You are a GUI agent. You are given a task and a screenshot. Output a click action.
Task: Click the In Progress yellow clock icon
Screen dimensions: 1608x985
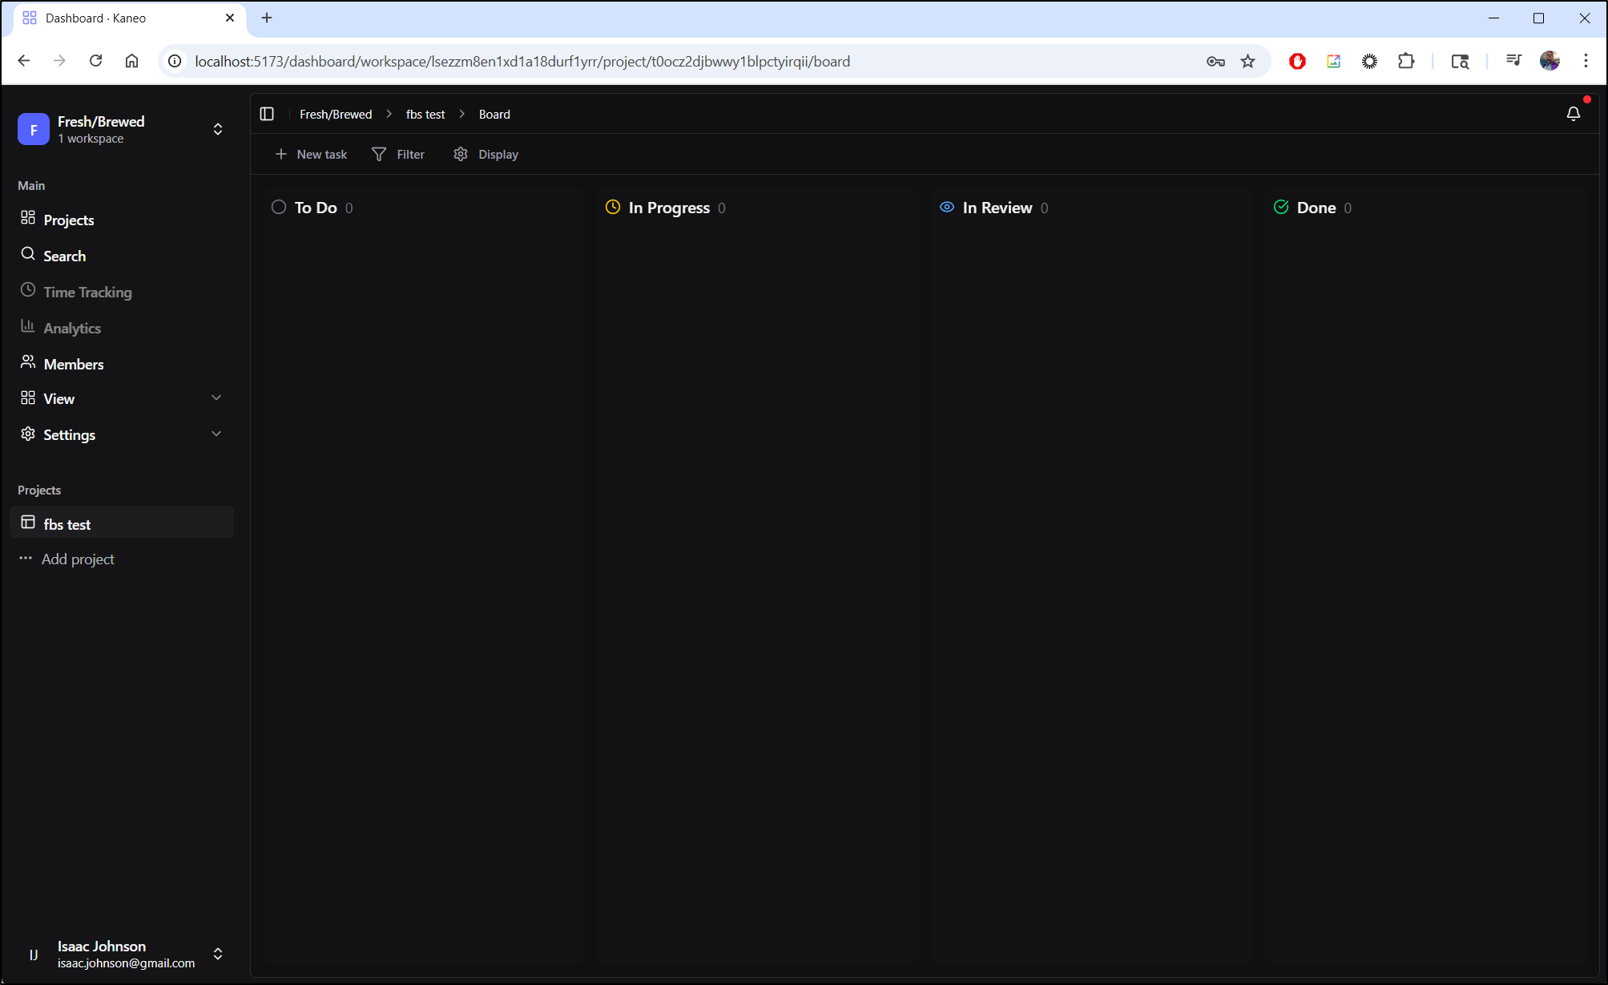click(x=613, y=207)
